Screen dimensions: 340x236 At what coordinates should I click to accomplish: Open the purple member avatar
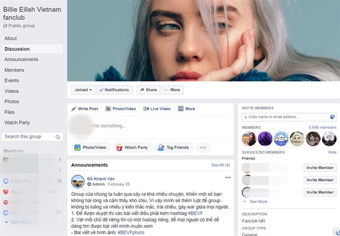265,139
